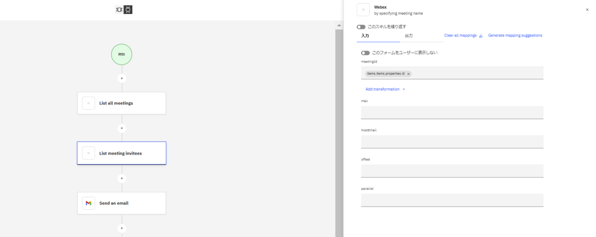Add step below List meeting invitees
596x237 pixels.
click(122, 178)
